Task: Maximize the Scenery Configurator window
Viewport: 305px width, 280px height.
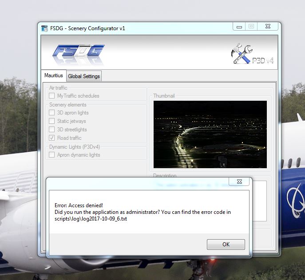Action: pyautogui.click(x=251, y=27)
